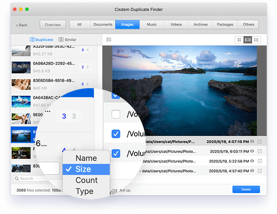The width and height of the screenshot is (277, 214).
Task: Pick Type from the sort menu
Action: point(84,191)
